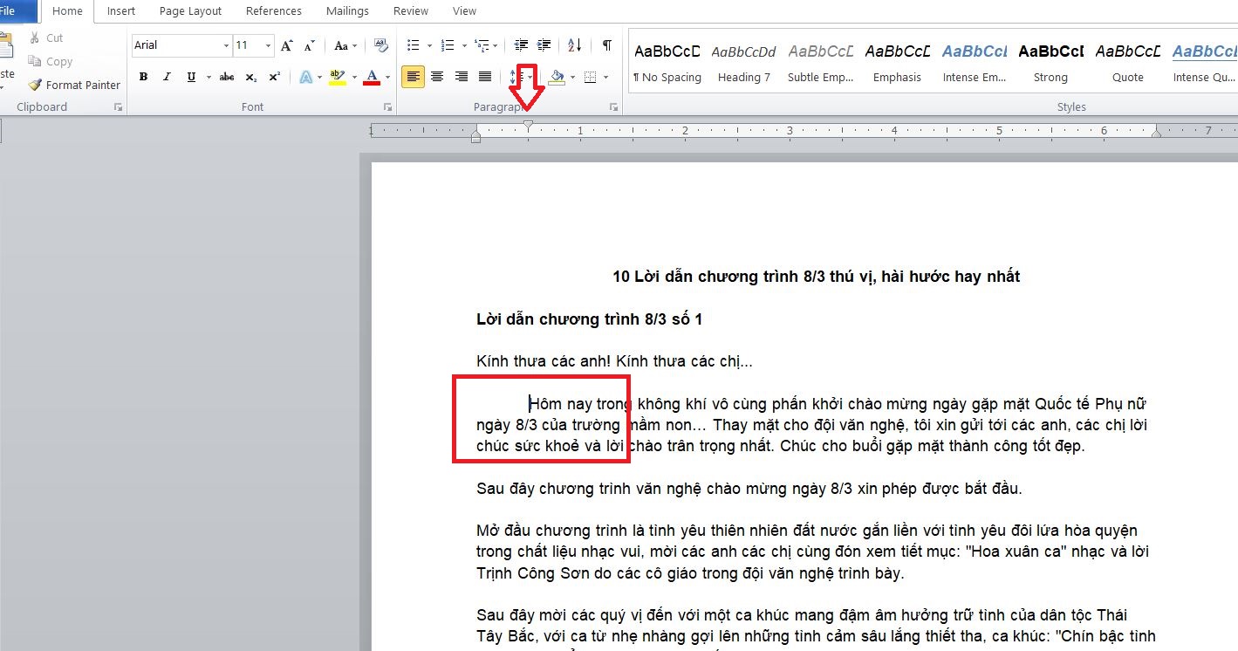Toggle bold formatting
This screenshot has width=1238, height=651.
[x=143, y=76]
